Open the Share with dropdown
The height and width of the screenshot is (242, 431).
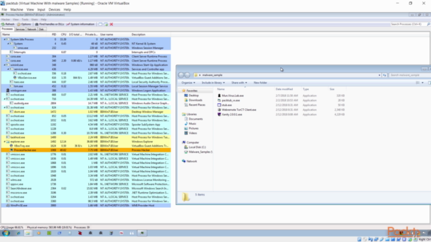click(x=239, y=83)
